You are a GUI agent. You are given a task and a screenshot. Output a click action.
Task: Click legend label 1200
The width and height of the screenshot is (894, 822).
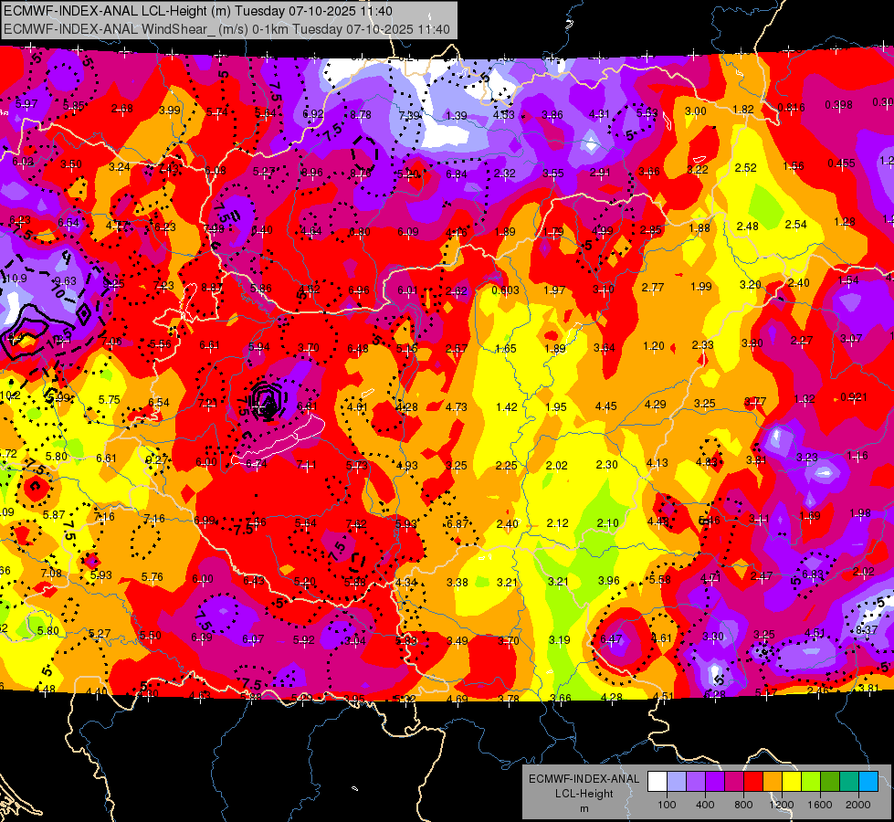781,805
